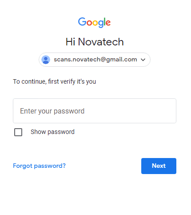Open the scans.novatech@gmail.com account chip

[x=95, y=60]
